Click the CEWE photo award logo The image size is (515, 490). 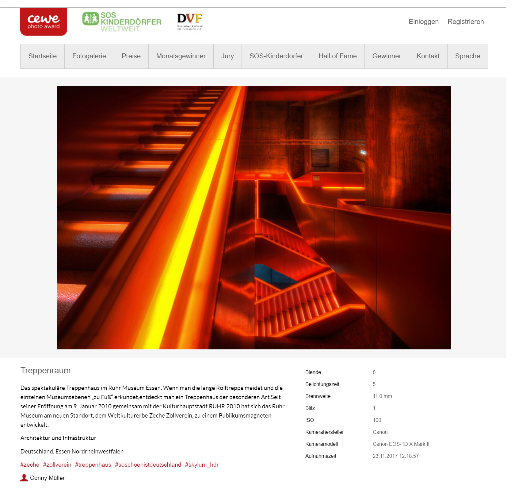(x=44, y=21)
